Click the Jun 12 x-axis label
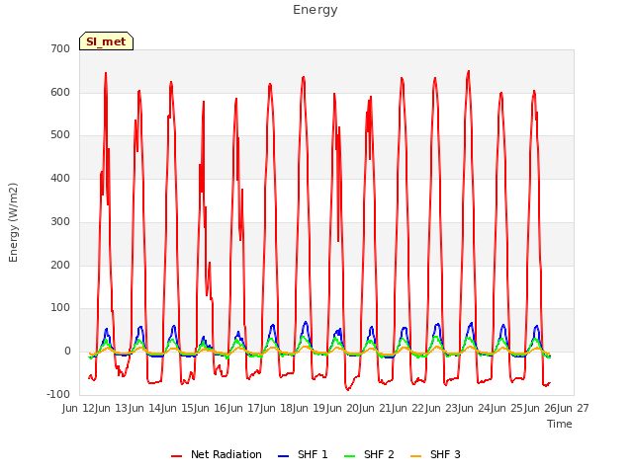 [79, 408]
